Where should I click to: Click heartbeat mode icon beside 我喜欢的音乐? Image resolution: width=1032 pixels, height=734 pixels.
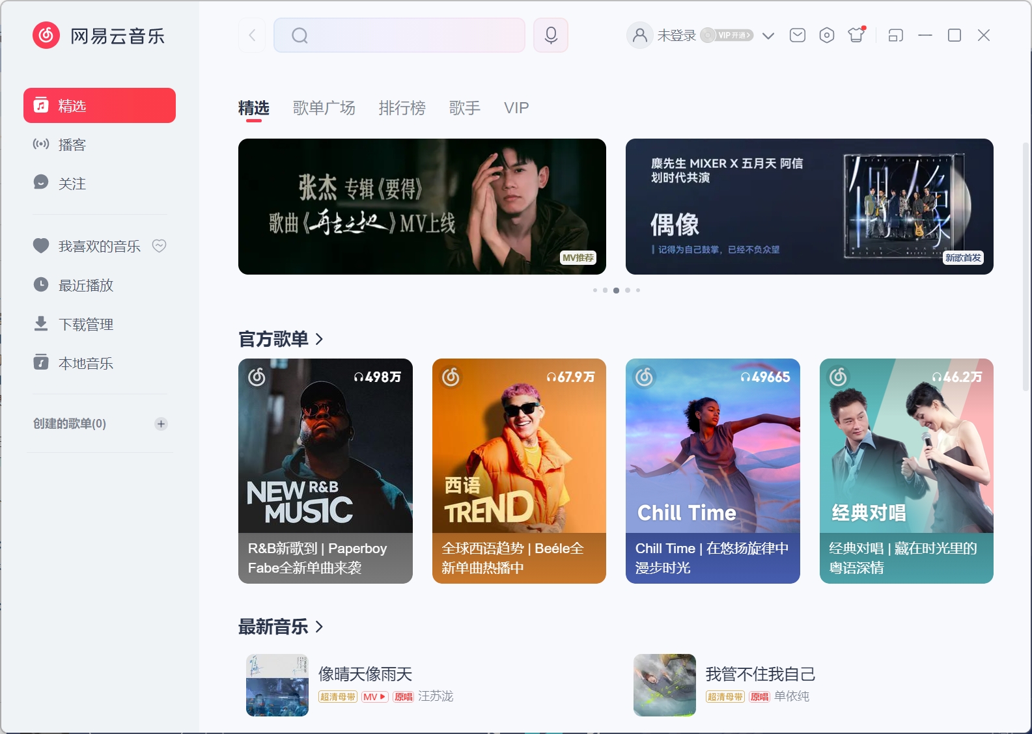pyautogui.click(x=160, y=245)
